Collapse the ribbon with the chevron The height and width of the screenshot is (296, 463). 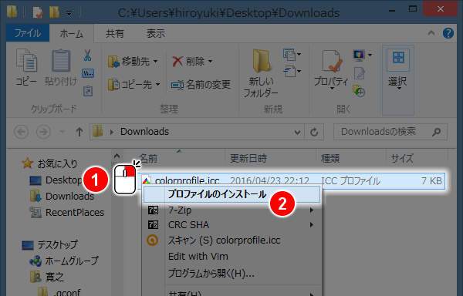(431, 33)
